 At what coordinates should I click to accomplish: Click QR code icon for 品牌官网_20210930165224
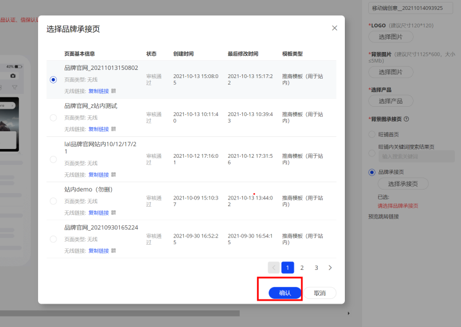click(x=114, y=251)
